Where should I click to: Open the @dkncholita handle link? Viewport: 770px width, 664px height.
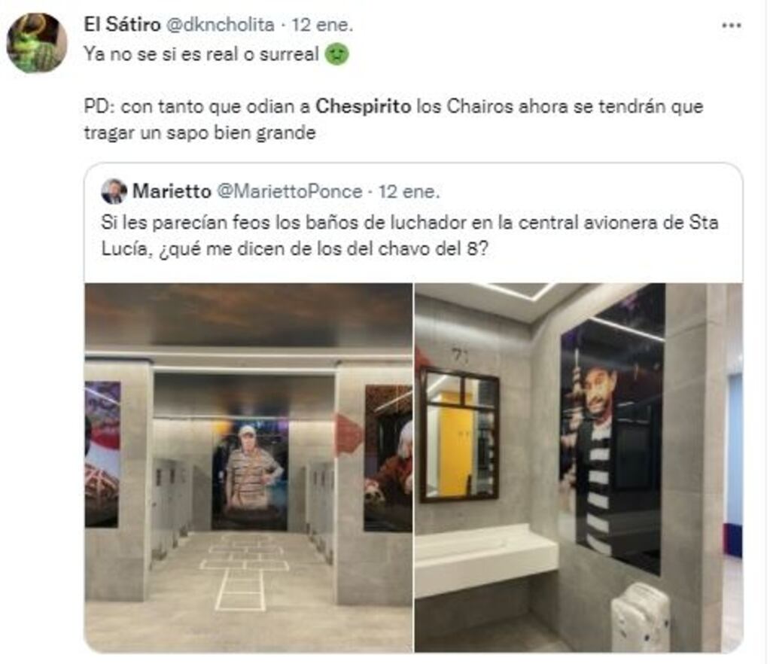(220, 25)
